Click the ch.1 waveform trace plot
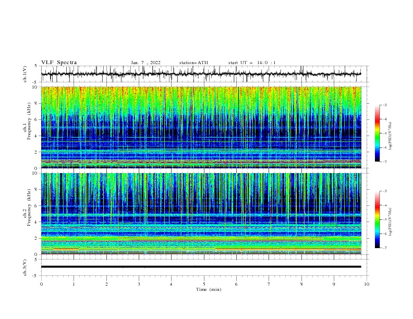 [201, 74]
